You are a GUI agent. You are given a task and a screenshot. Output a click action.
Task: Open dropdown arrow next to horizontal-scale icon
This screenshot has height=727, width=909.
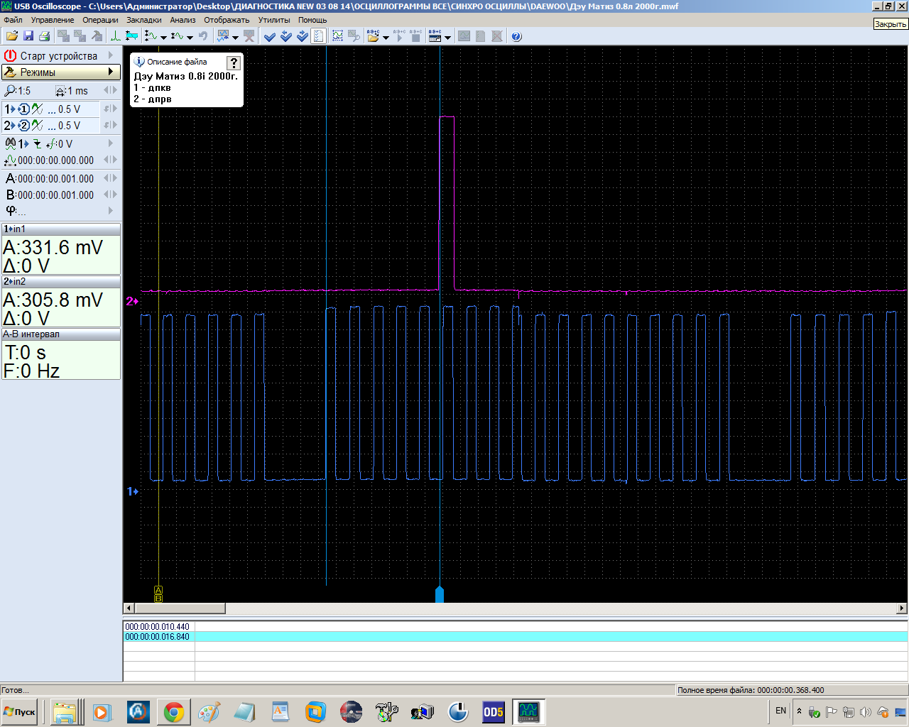190,36
